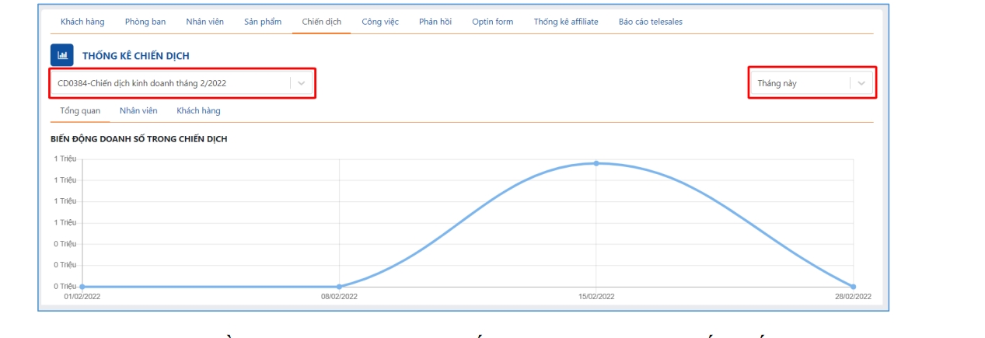The image size is (985, 338).
Task: View the Thống kê affiliate tab
Action: (x=566, y=22)
